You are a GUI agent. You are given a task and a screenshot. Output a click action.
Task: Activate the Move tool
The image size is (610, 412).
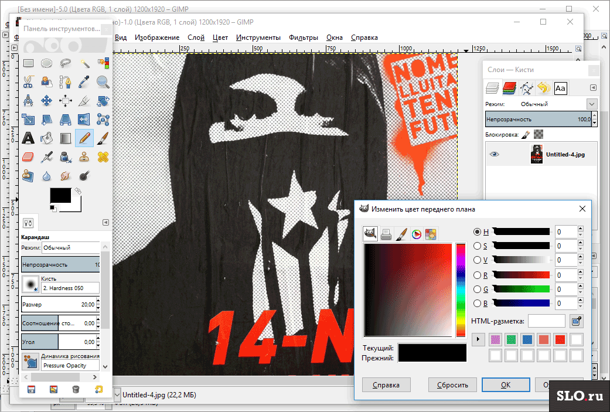(x=46, y=101)
